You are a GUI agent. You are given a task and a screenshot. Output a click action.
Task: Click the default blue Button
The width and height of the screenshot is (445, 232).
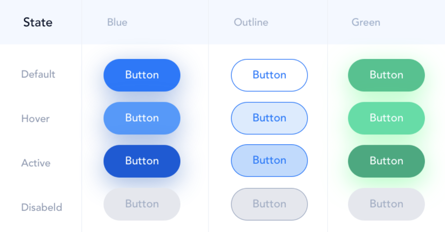pos(142,75)
